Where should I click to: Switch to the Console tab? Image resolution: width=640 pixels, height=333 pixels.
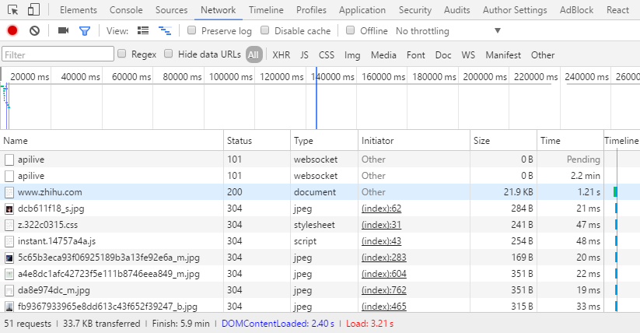pos(126,10)
